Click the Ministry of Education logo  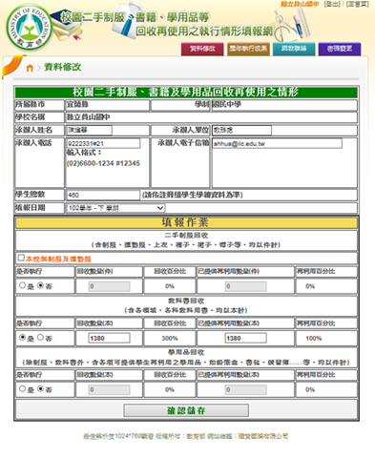(30, 28)
